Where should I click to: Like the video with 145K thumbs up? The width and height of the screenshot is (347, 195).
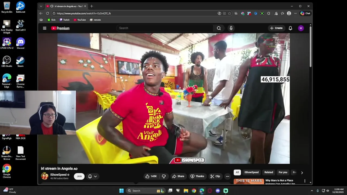[x=151, y=176]
